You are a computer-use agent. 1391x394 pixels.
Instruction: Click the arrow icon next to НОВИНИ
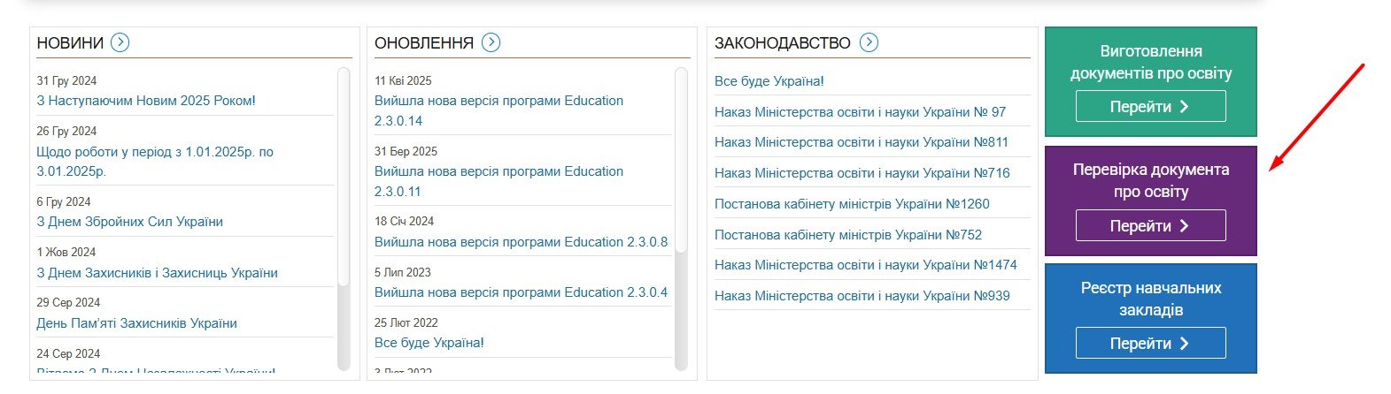click(x=120, y=42)
